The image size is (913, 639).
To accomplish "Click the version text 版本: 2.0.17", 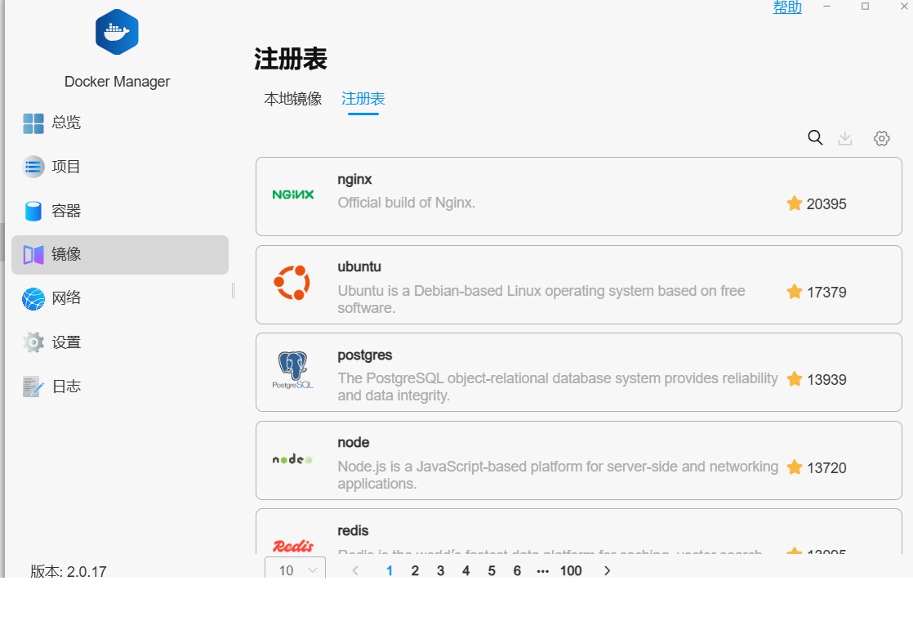I will click(x=69, y=571).
